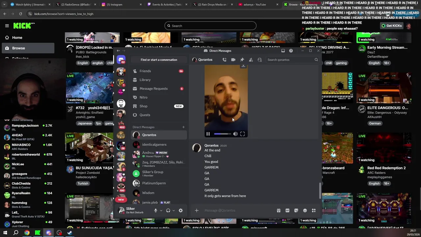Expand microphone input options arrow
Viewport: 421px width, 237px height.
point(161,210)
